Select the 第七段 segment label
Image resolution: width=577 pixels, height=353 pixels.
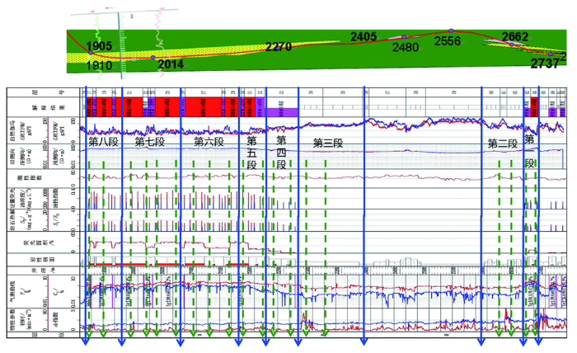click(149, 142)
